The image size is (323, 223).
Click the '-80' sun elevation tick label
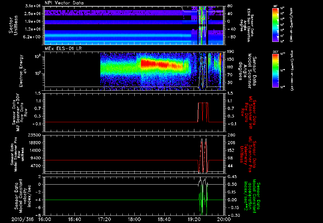(231, 37)
